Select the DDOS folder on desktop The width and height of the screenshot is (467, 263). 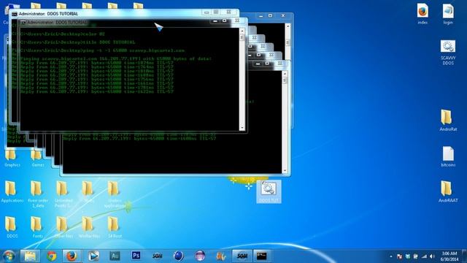[12, 227]
